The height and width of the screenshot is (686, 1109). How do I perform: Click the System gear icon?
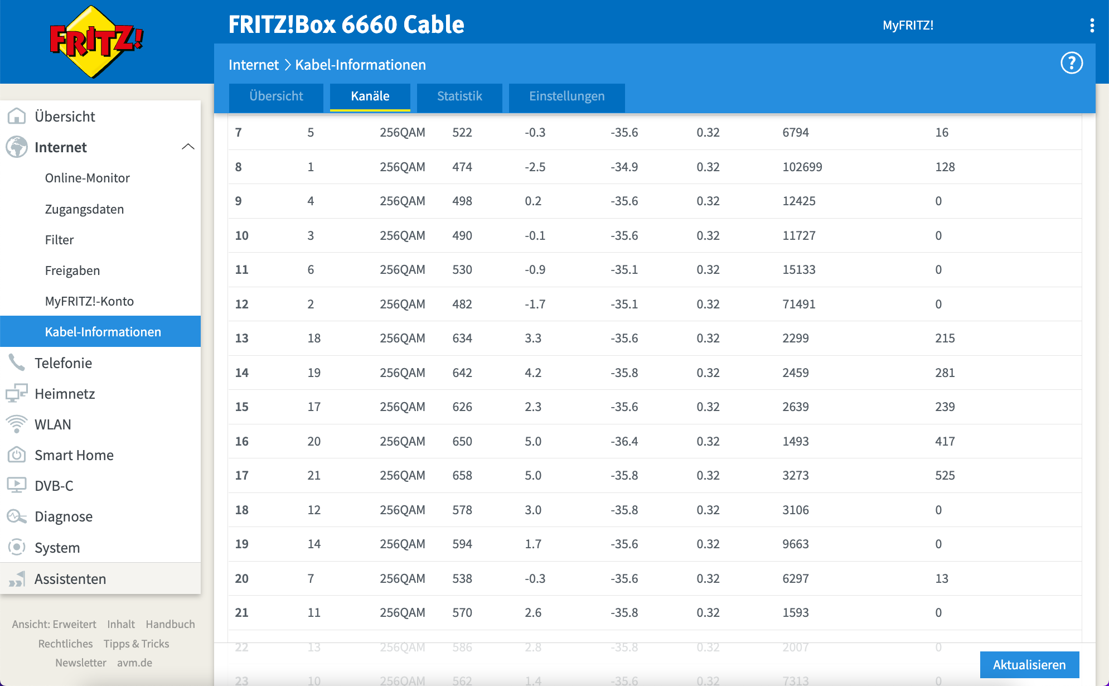click(x=17, y=547)
